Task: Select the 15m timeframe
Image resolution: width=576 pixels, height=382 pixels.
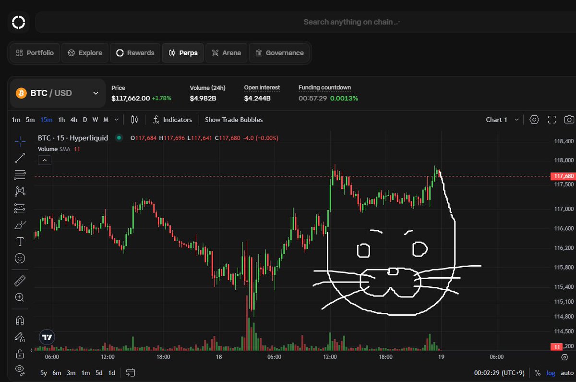Action: tap(47, 120)
